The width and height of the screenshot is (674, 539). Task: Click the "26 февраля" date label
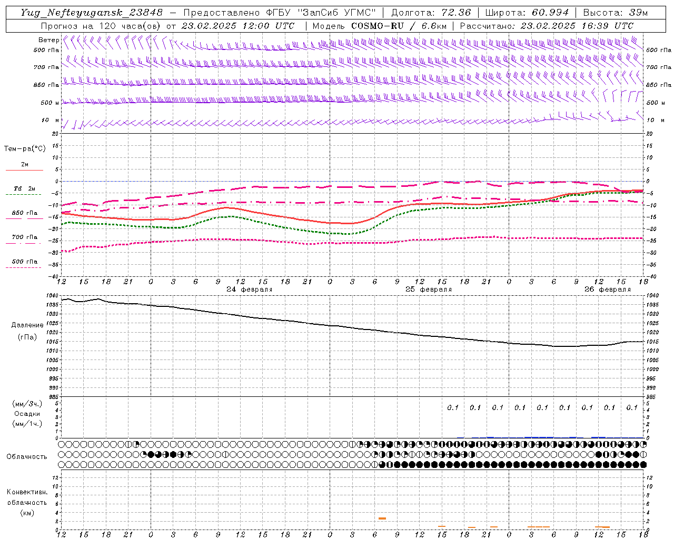pos(608,290)
